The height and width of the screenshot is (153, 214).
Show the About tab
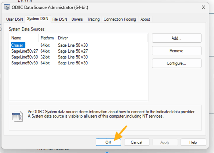pos(145,19)
